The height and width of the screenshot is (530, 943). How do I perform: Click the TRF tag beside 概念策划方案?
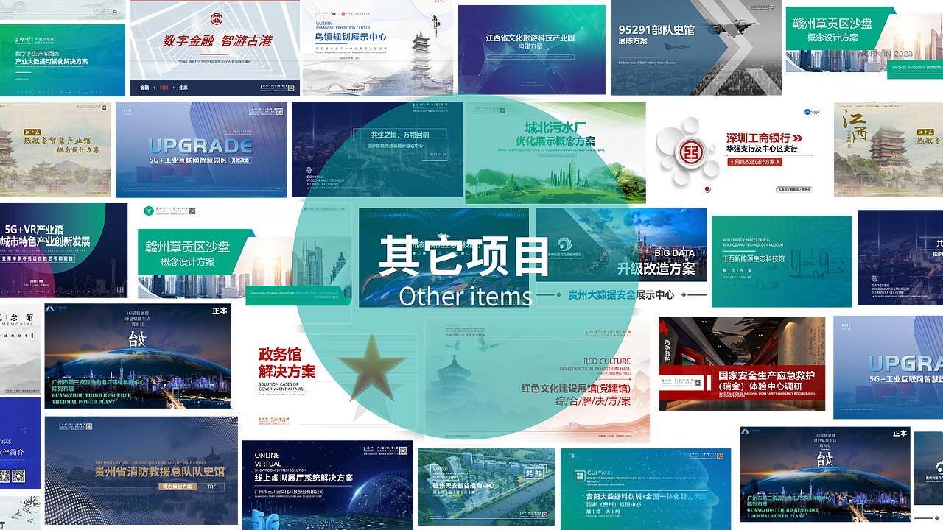coord(211,487)
